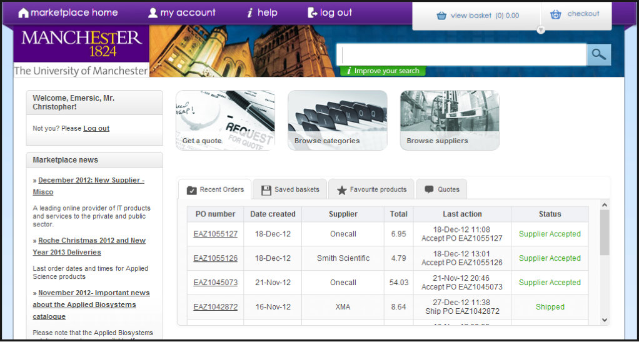Click the my account person icon
Image resolution: width=639 pixels, height=342 pixels.
[153, 13]
